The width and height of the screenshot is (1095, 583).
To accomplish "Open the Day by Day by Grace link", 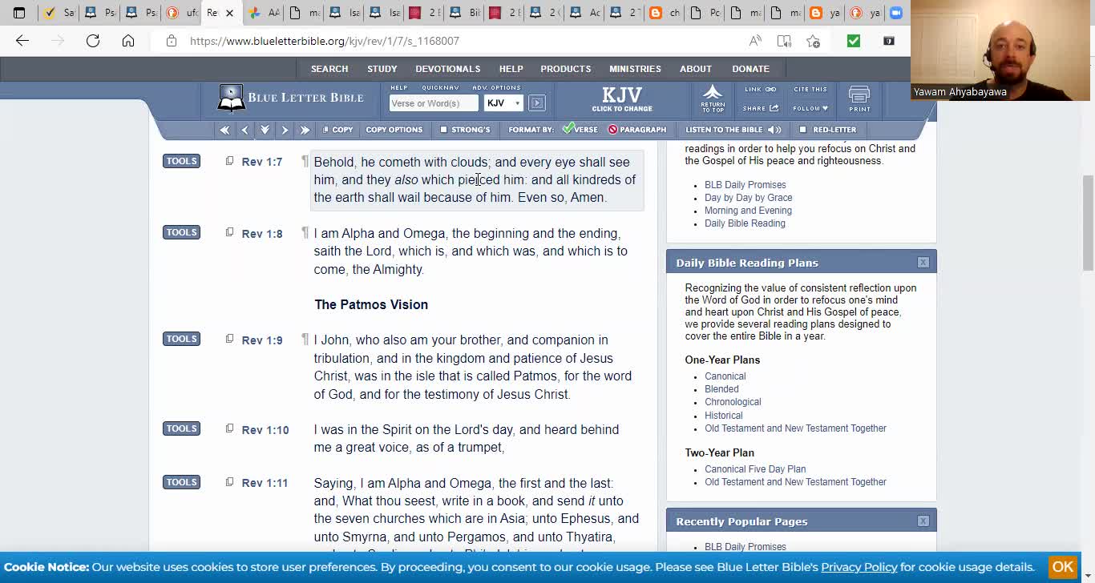I will (748, 198).
